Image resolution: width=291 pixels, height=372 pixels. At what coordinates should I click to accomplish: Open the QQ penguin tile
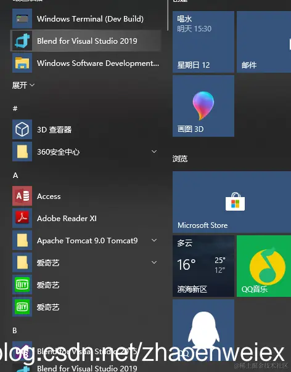(x=203, y=330)
